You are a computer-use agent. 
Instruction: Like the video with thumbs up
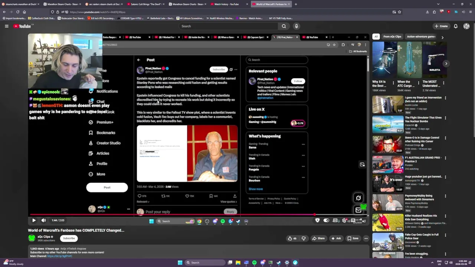pyautogui.click(x=292, y=238)
